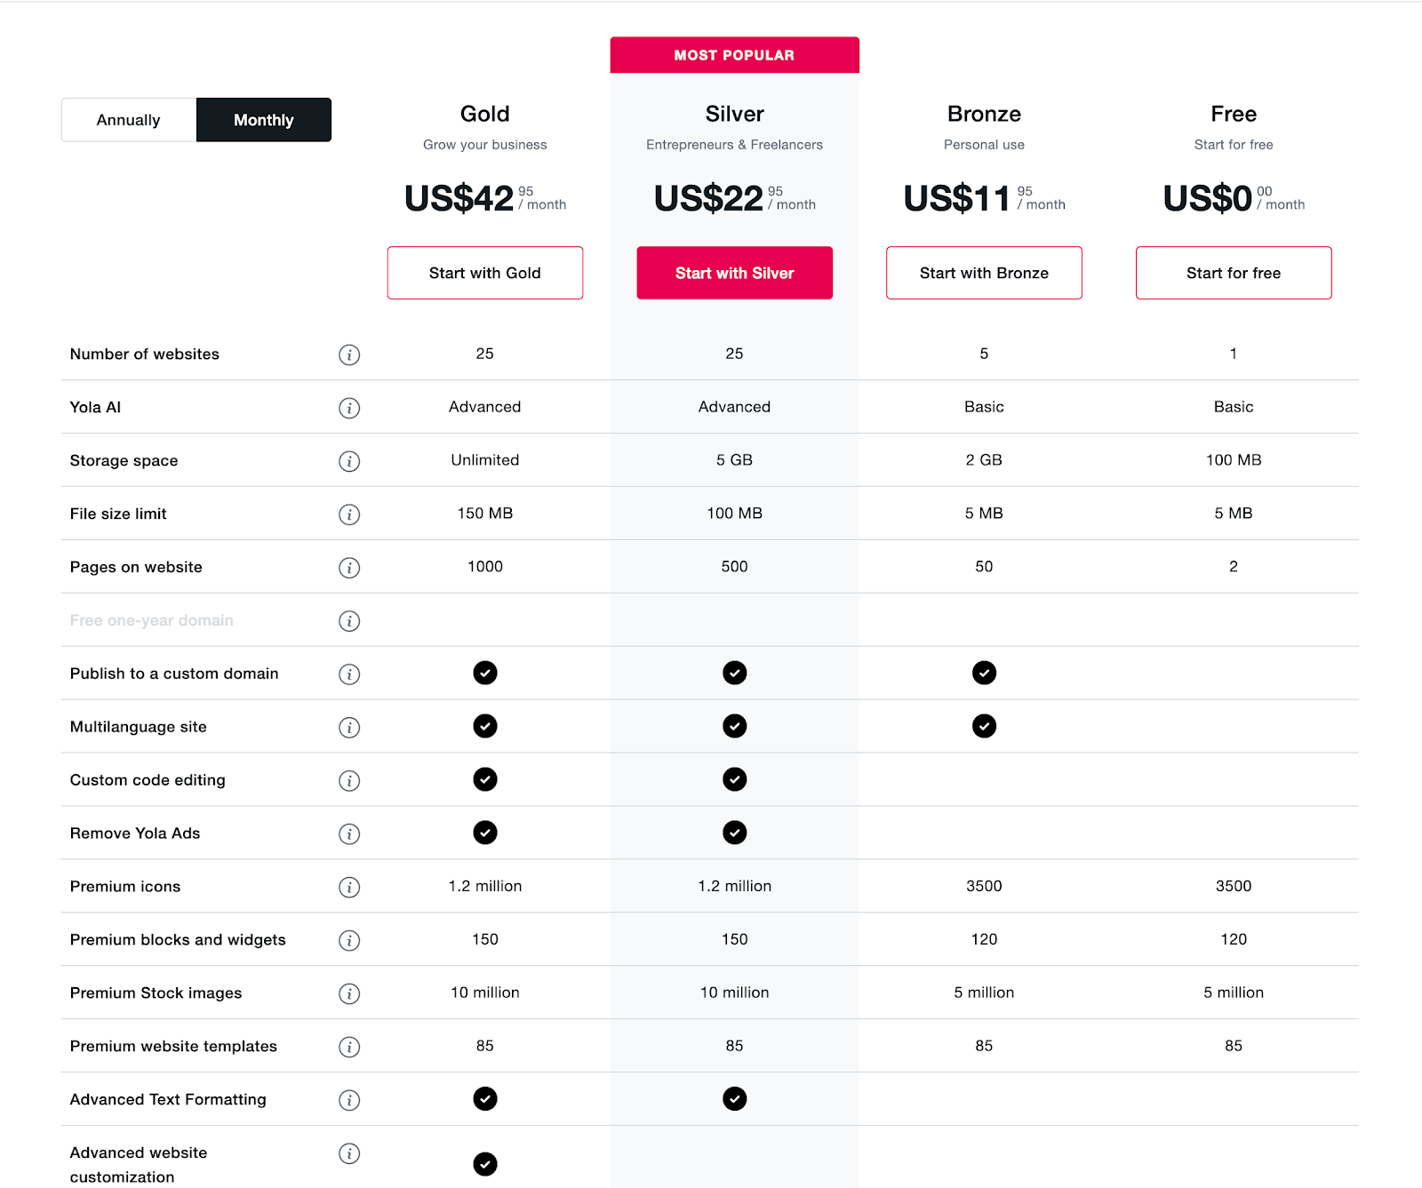Image resolution: width=1422 pixels, height=1188 pixels.
Task: Click Multilanguage site info icon
Action: tap(349, 728)
